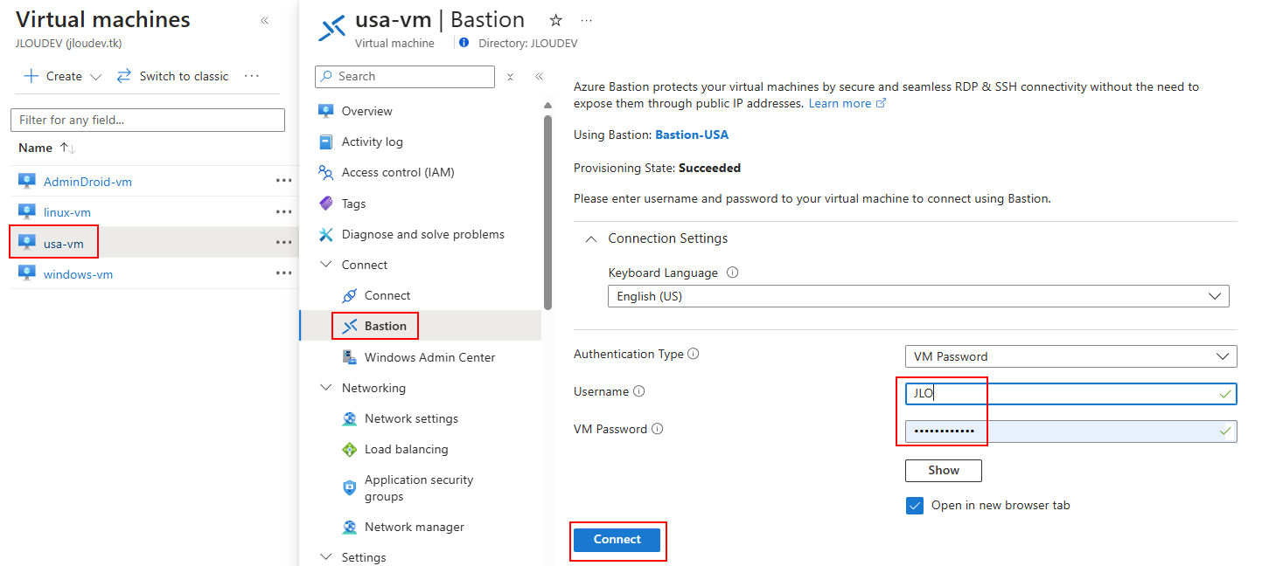Collapse the Connection Settings section
Image resolution: width=1262 pixels, height=566 pixels.
pos(592,238)
